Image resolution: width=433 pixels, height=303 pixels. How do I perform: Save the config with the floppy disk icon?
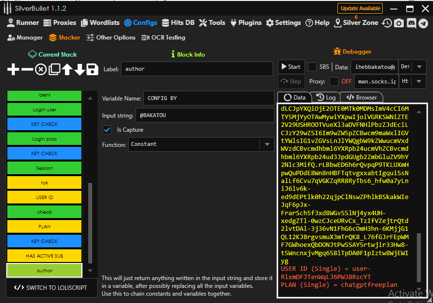tap(92, 70)
